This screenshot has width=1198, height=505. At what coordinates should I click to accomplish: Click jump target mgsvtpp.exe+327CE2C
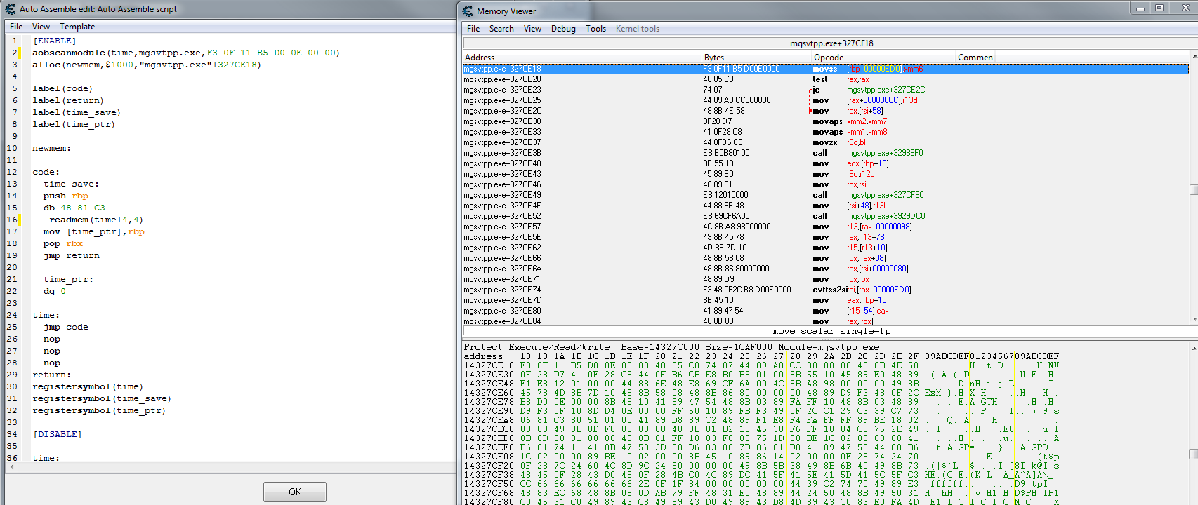[x=886, y=90]
